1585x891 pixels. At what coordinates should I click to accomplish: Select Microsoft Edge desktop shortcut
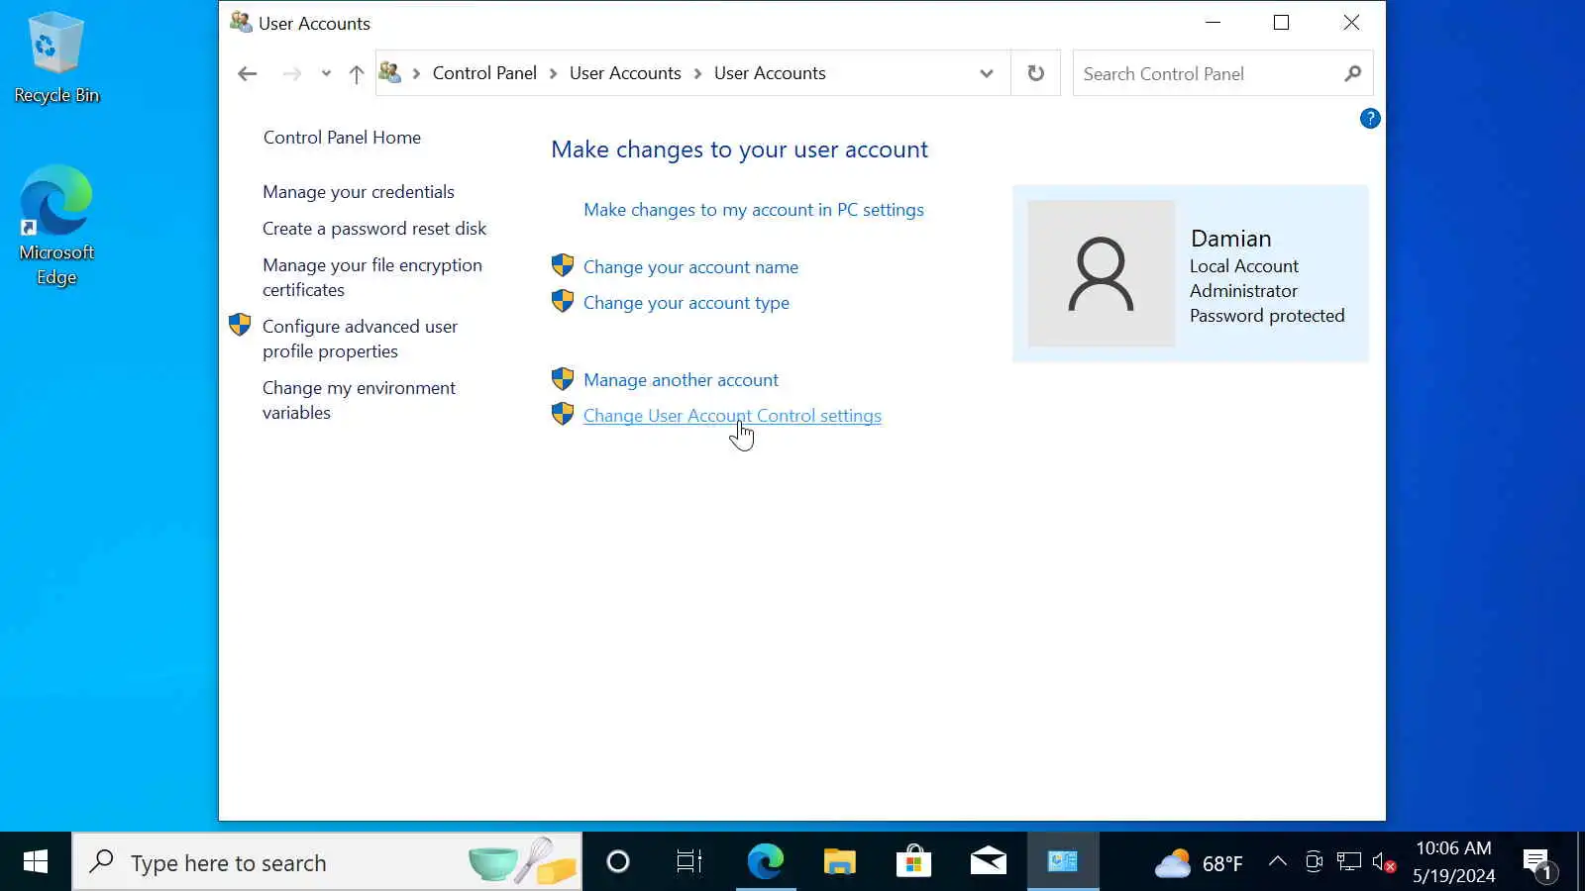click(56, 226)
